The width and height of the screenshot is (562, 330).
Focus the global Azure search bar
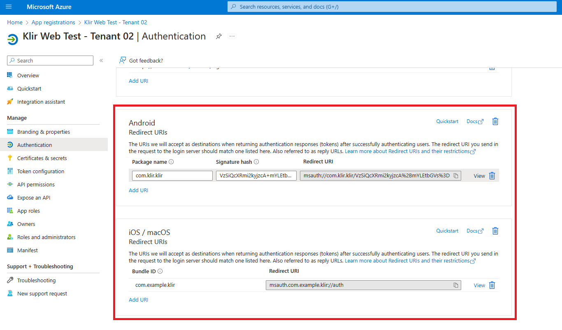click(x=392, y=7)
